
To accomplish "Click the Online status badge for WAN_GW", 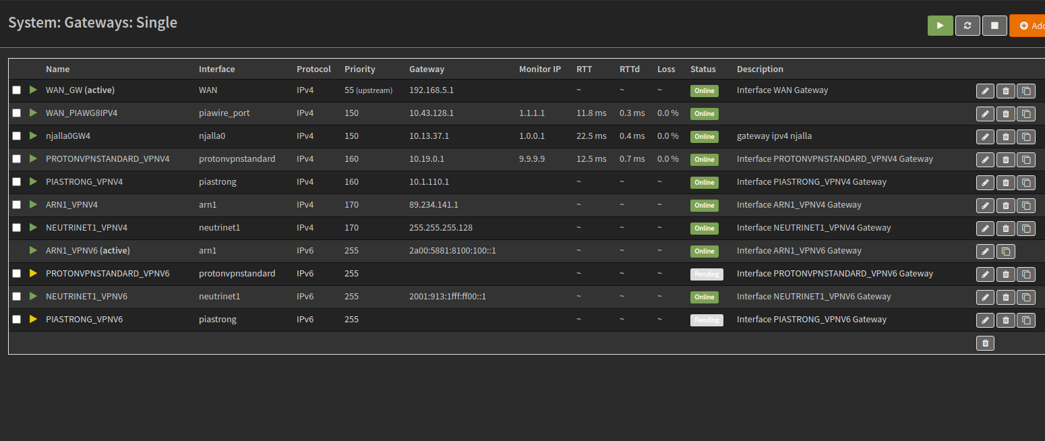I will [704, 91].
